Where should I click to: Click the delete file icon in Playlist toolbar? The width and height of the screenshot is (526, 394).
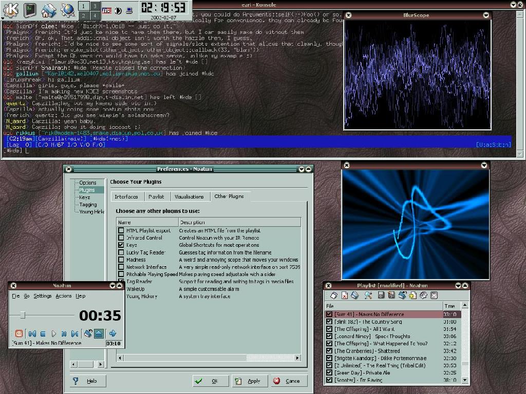(345, 295)
